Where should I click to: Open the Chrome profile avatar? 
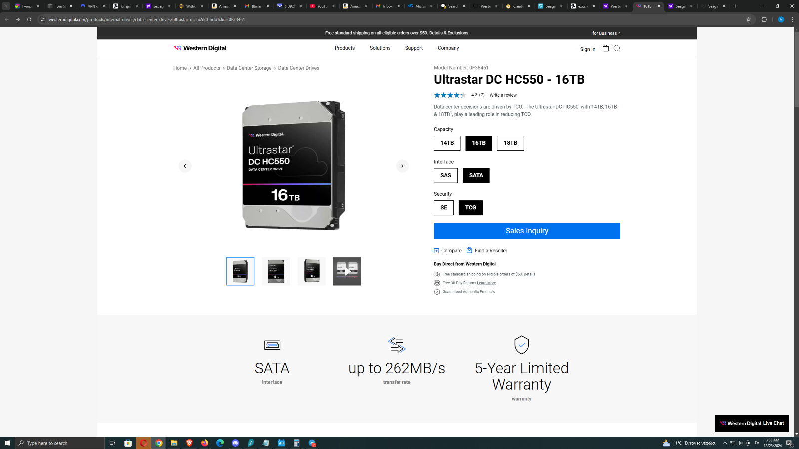tap(781, 19)
